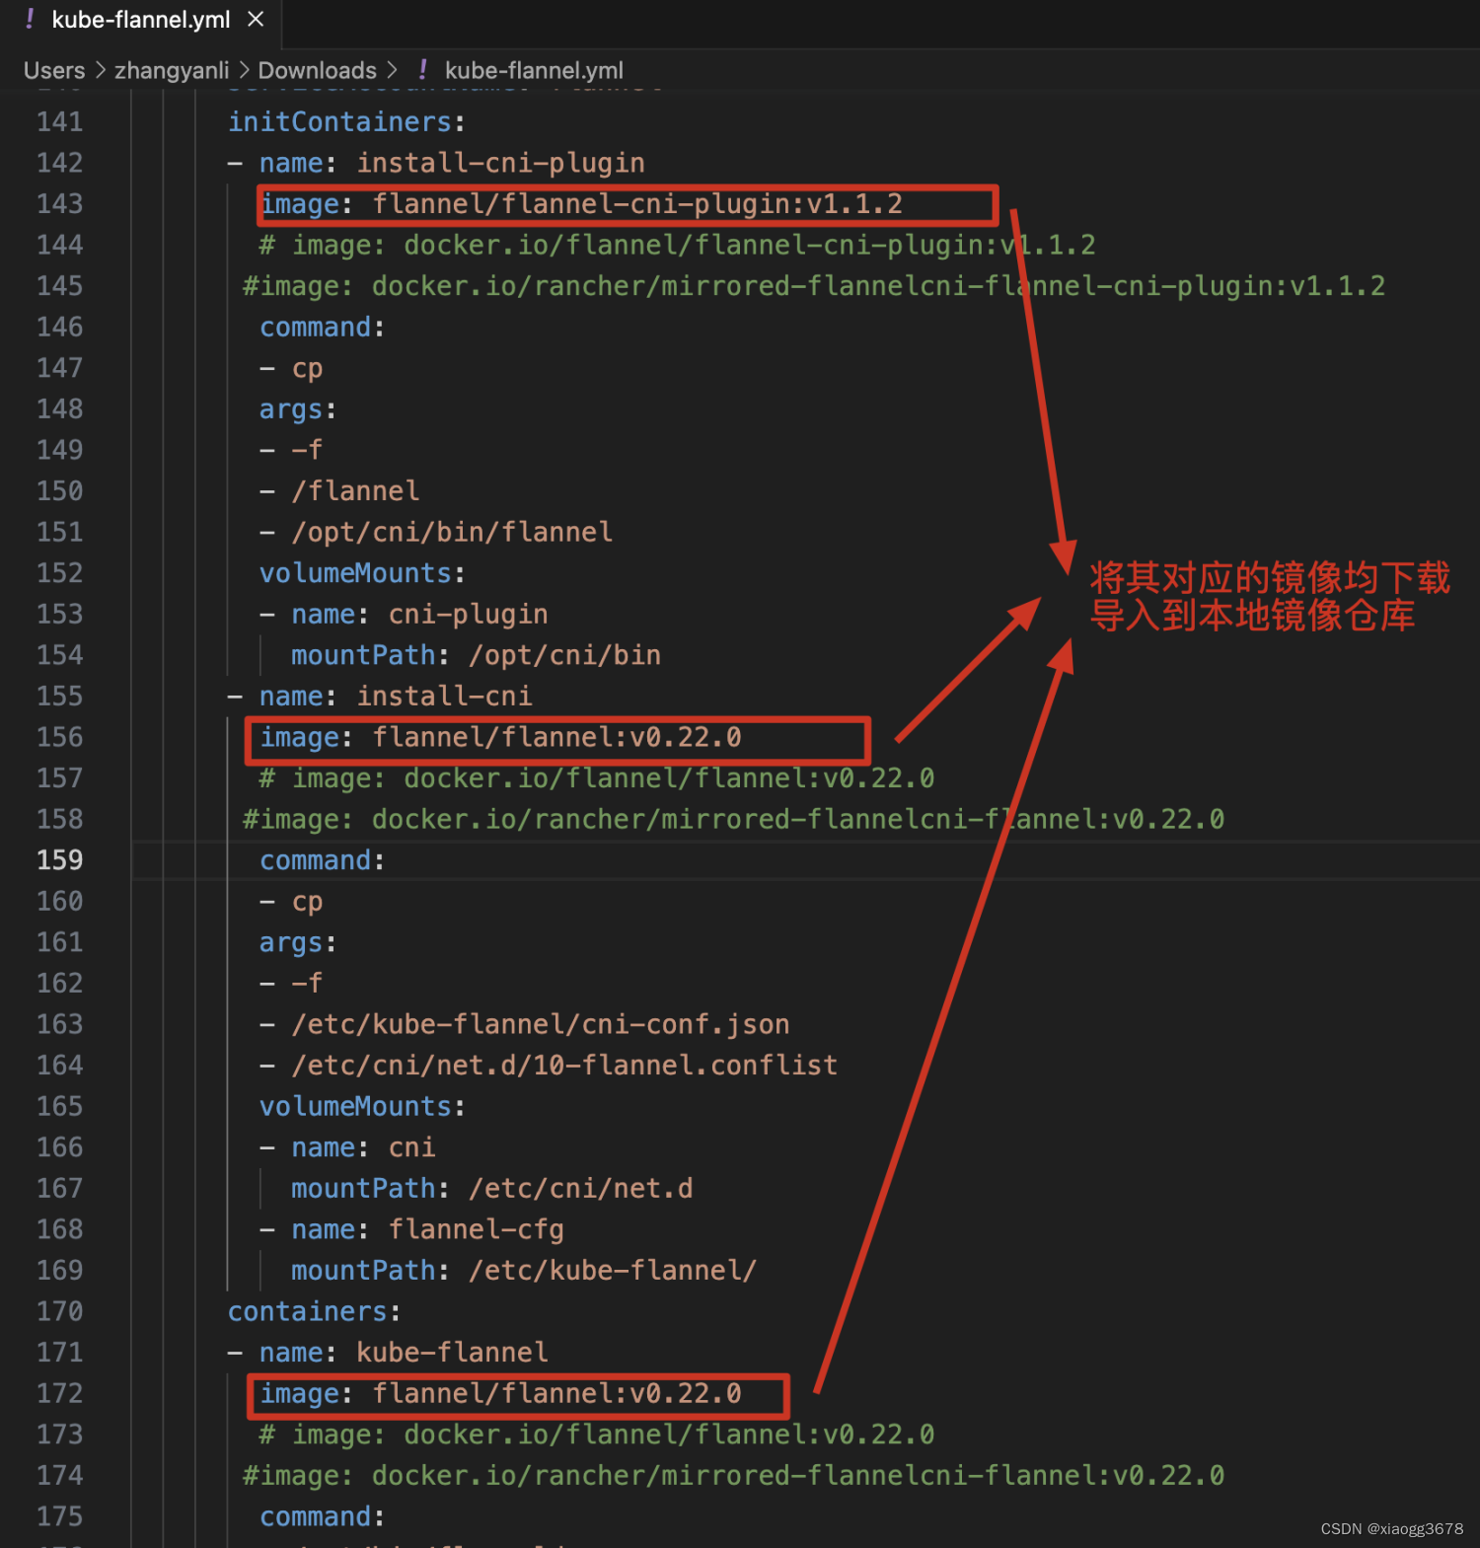This screenshot has width=1480, height=1548.
Task: Click the initContainers key
Action: pos(340,122)
